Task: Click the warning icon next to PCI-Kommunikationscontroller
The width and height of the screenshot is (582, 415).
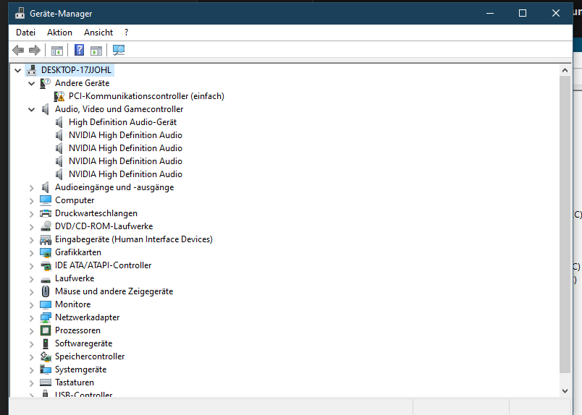Action: pyautogui.click(x=59, y=96)
